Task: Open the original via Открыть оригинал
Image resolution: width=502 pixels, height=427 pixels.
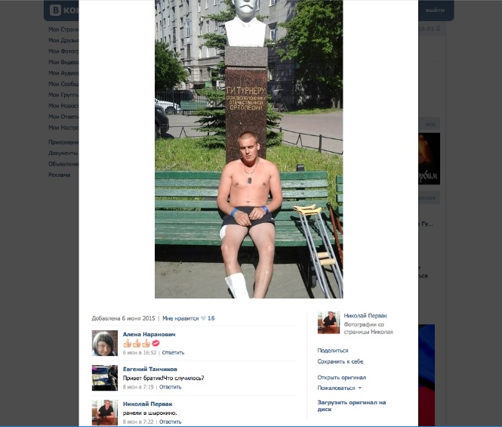Action: click(x=342, y=377)
